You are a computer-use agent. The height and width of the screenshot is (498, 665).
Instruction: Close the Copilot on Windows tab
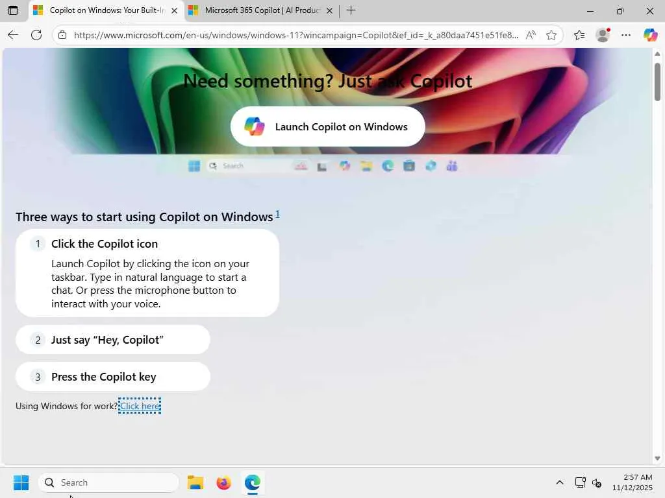click(x=174, y=11)
